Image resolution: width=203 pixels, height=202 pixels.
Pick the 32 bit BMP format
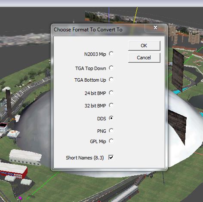click(x=111, y=105)
